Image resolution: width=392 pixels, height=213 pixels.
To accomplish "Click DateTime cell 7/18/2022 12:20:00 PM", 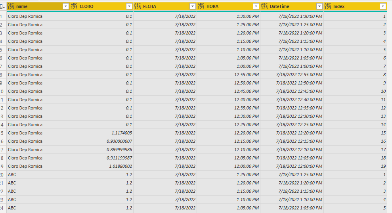I will (x=292, y=133).
